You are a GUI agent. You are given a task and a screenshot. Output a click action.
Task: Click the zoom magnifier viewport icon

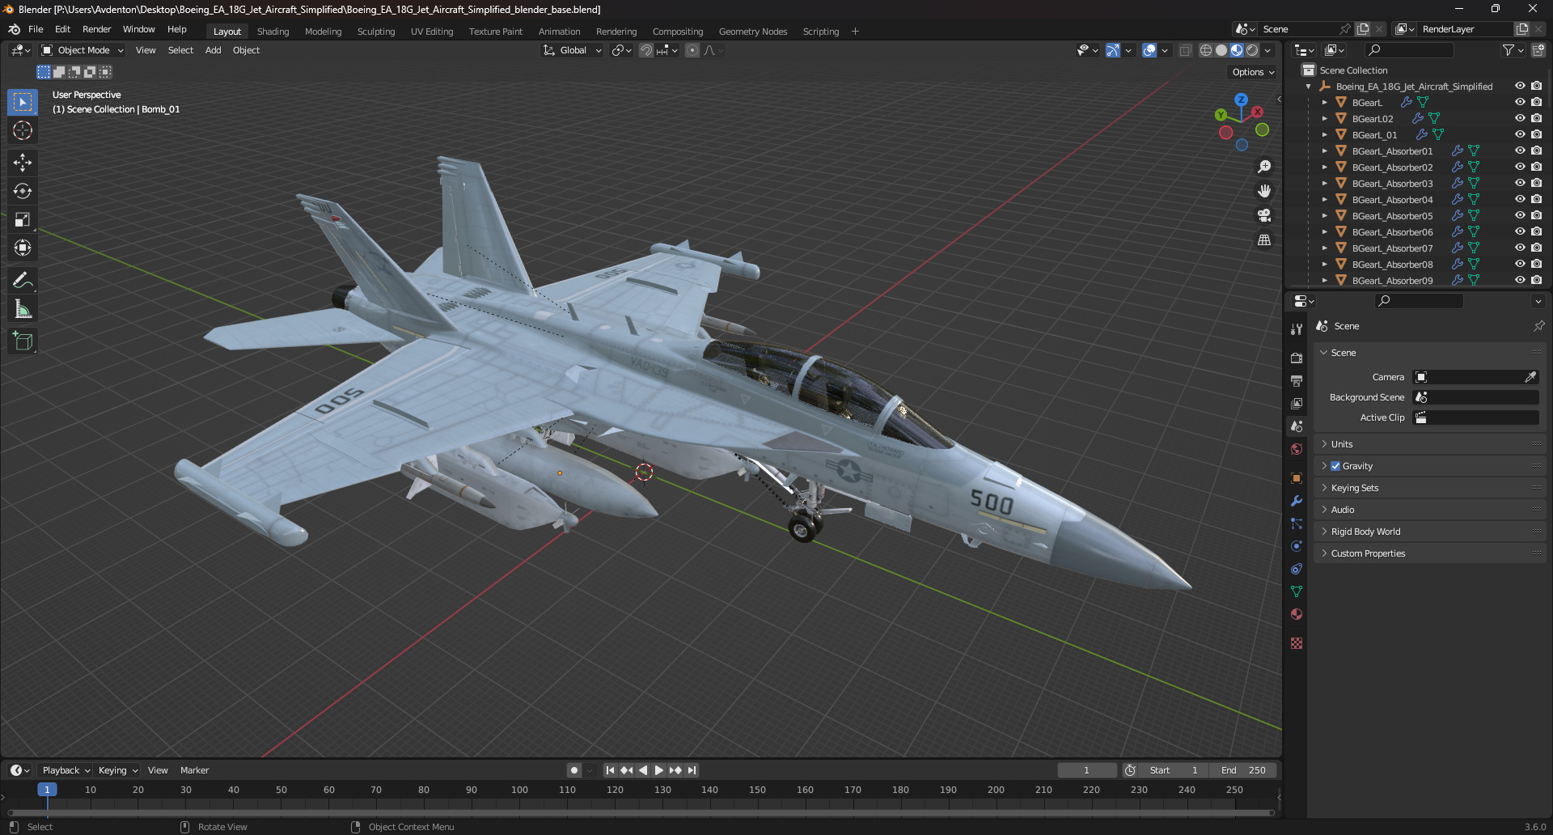pyautogui.click(x=1264, y=167)
